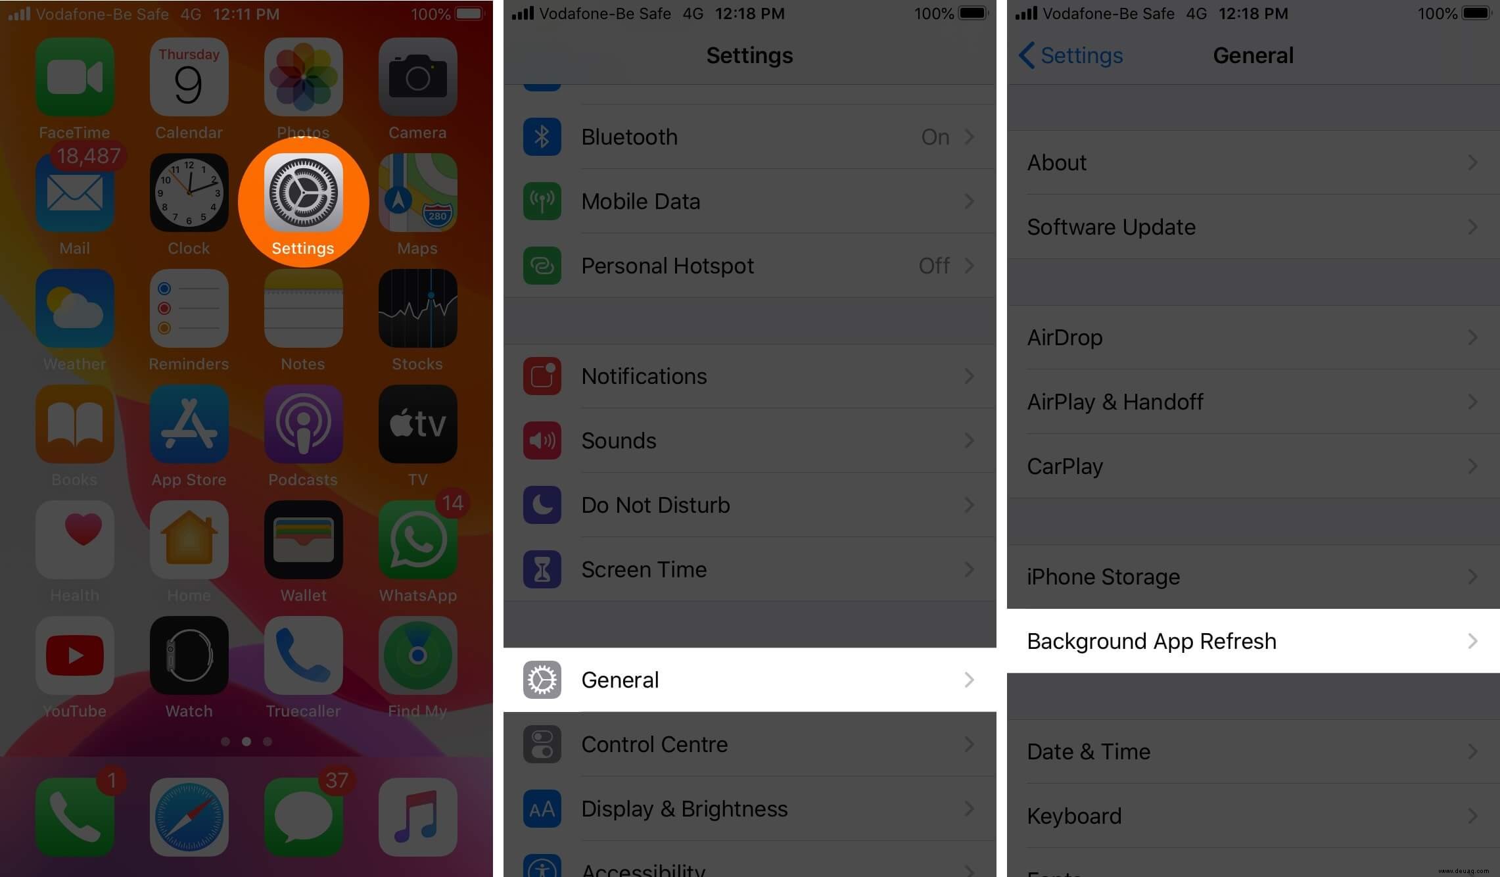Toggle Bluetooth on or off
The width and height of the screenshot is (1500, 877).
point(751,137)
